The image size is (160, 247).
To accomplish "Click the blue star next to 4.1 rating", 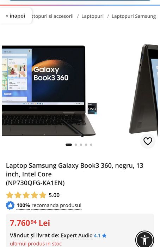I will [104, 236].
